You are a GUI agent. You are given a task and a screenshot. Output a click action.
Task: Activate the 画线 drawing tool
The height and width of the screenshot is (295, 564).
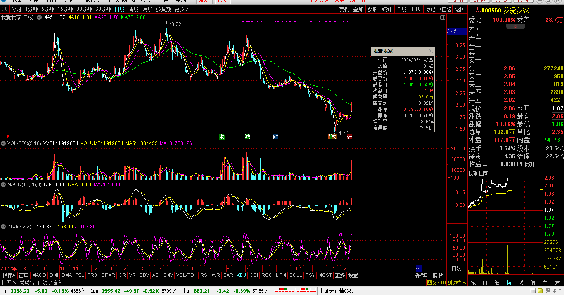[x=401, y=9]
